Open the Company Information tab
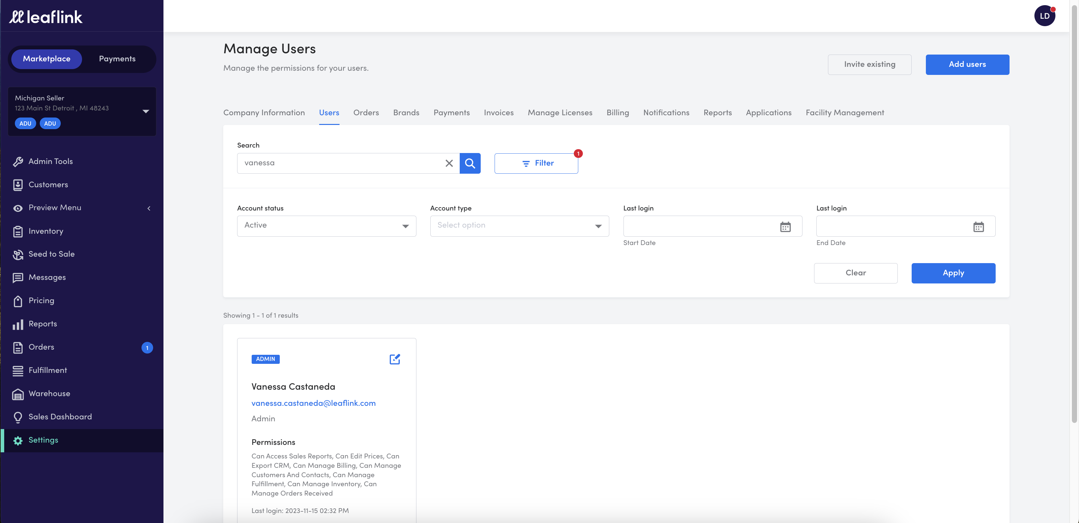This screenshot has height=523, width=1079. pos(264,113)
